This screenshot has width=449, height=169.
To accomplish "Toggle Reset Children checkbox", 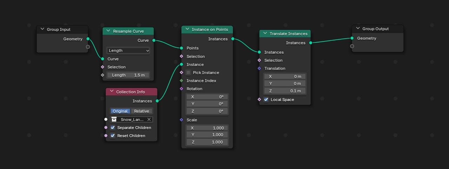I will point(113,136).
